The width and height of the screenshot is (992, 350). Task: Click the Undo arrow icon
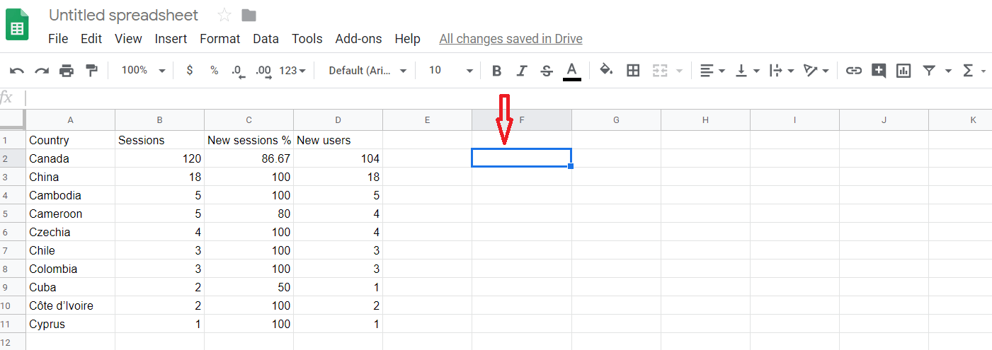[17, 71]
